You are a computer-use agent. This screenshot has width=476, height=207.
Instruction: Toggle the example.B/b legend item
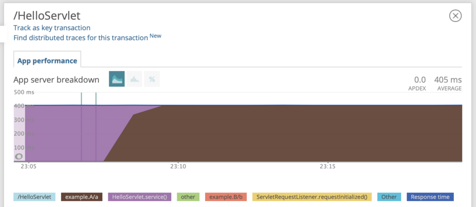pos(226,197)
